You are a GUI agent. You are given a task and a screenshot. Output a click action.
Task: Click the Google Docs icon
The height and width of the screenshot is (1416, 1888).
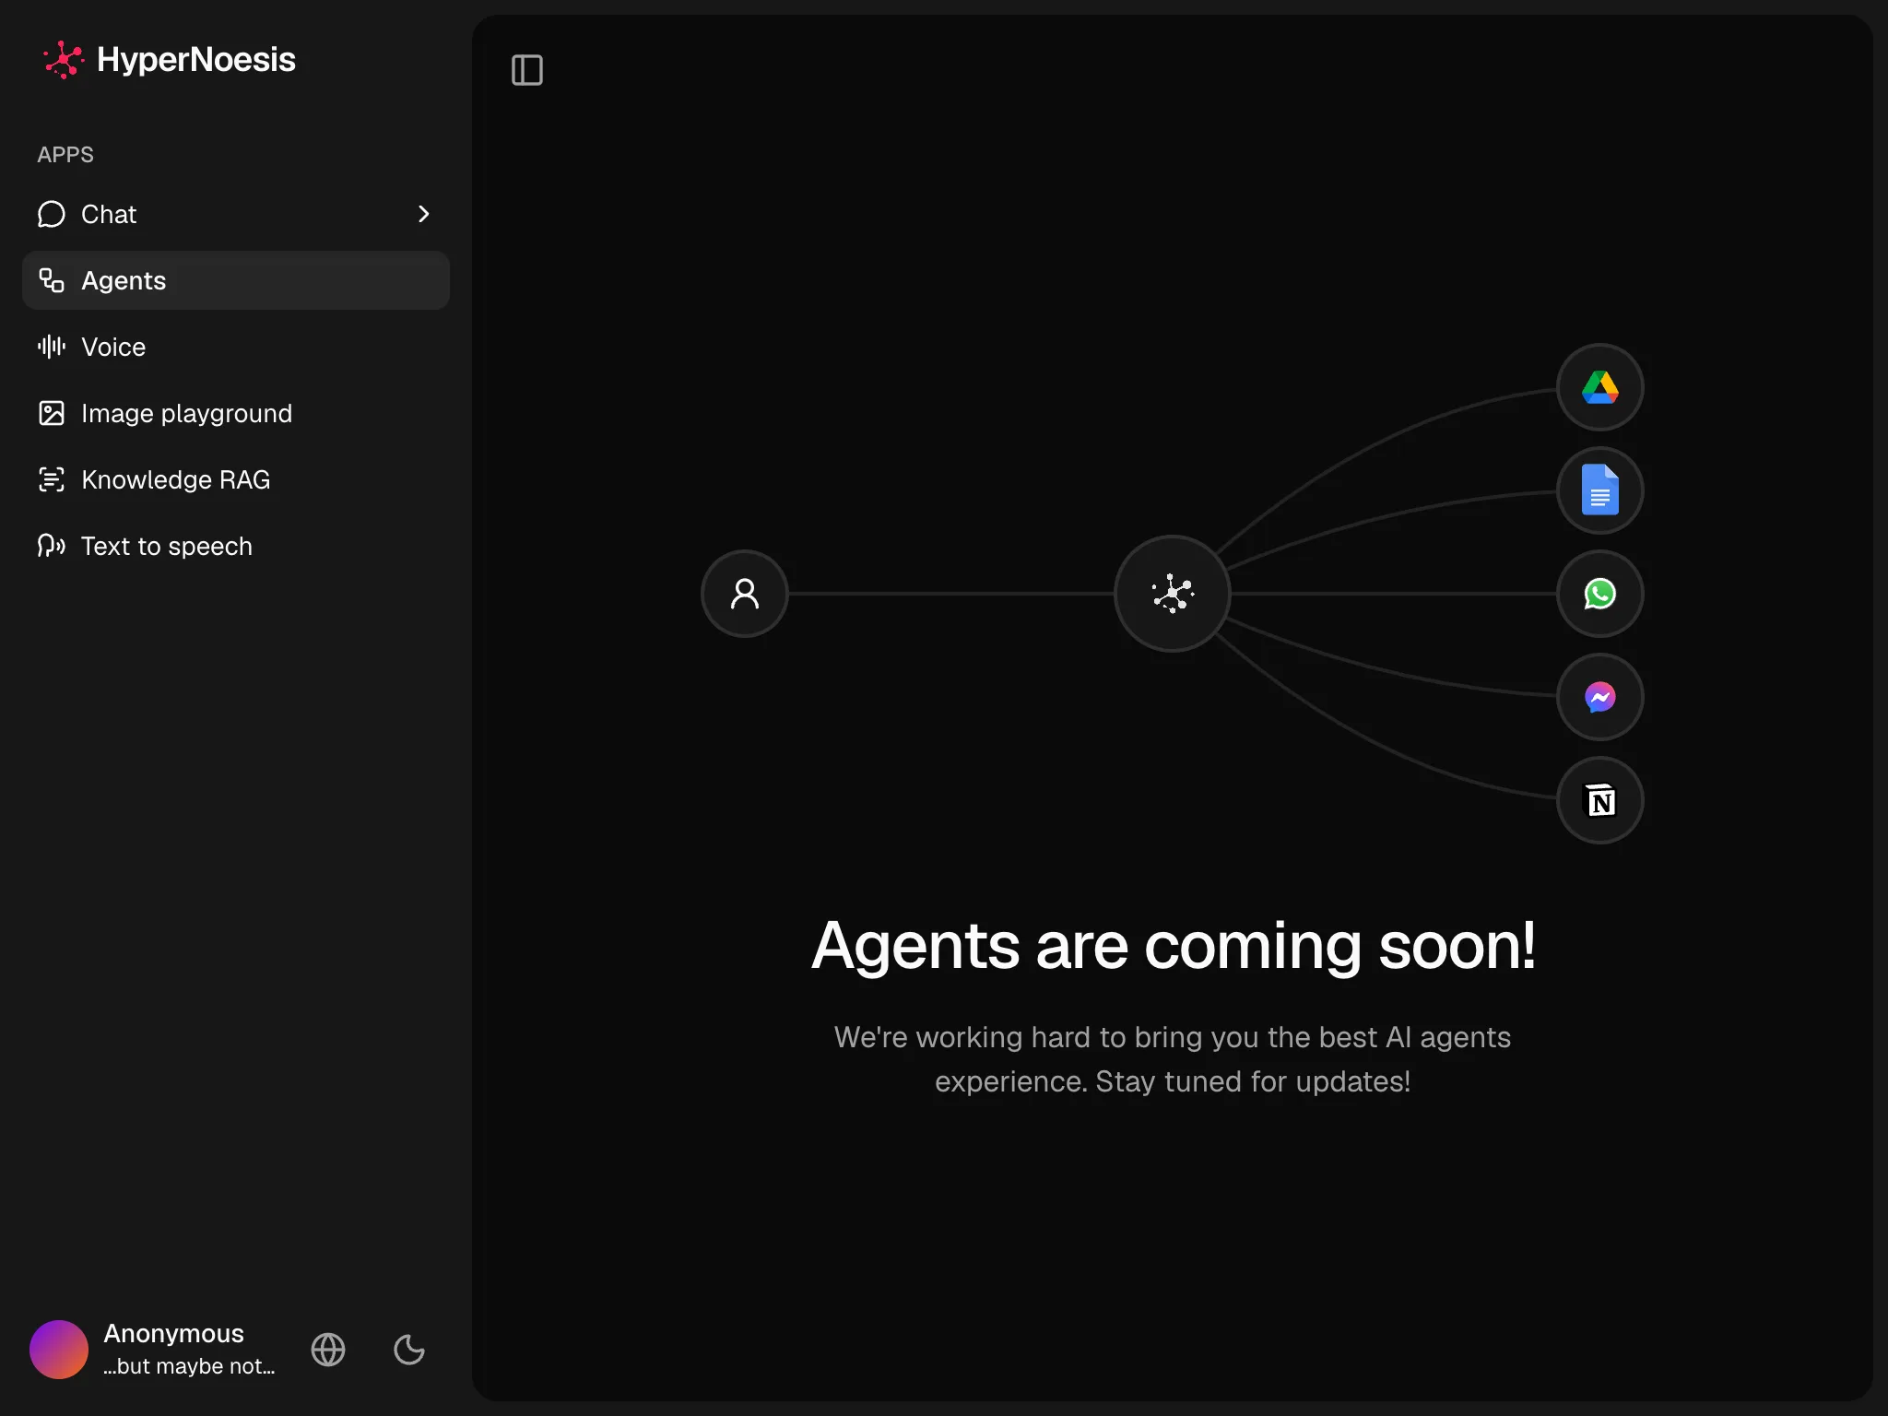1600,490
